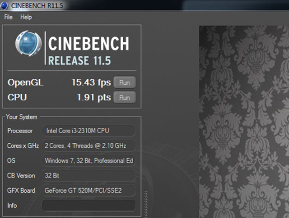Screen dimensions: 289x218
Task: Click the GFX Board label
Action: [21, 191]
